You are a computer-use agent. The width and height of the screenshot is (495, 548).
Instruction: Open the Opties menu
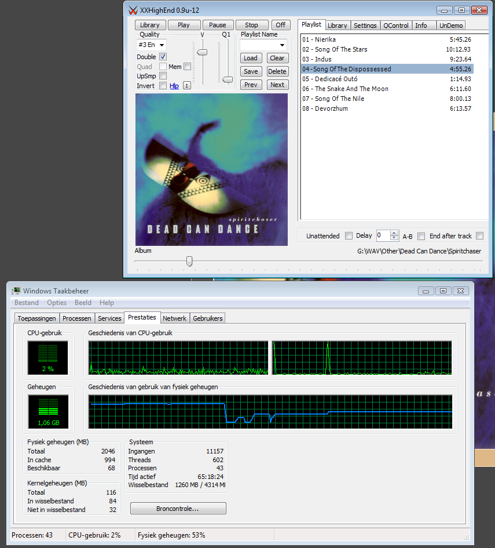point(57,303)
